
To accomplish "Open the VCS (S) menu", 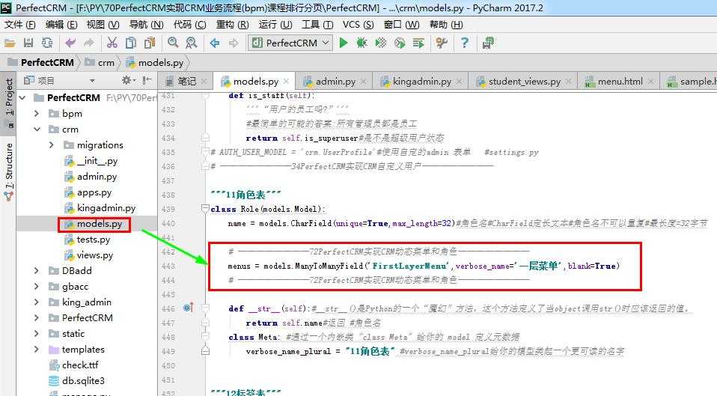I will click(x=358, y=25).
